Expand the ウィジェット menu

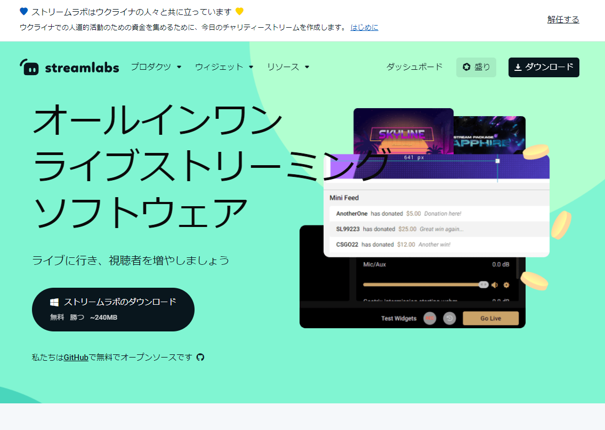coord(224,67)
